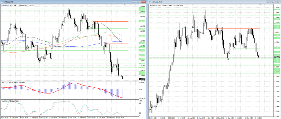Click the 1.12830 price label on Daily axis

[x=277, y=101]
